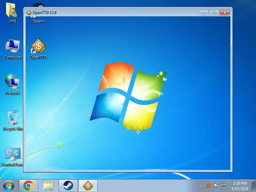The image size is (256, 192).
Task: Open the Recycle Bin icon
Action: pos(12,117)
